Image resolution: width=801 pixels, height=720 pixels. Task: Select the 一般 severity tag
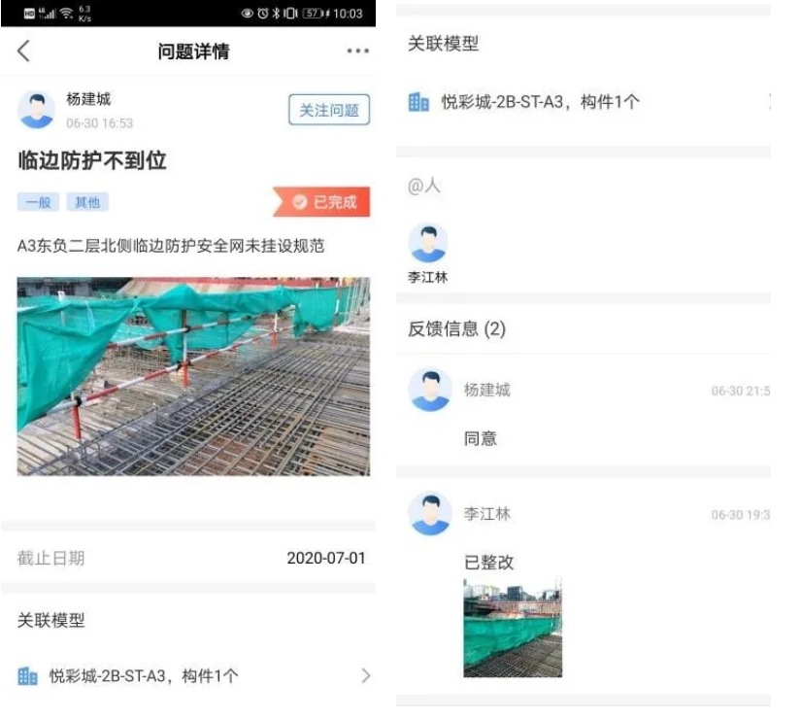point(38,202)
